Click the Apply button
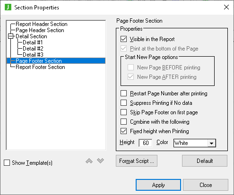The width and height of the screenshot is (234, 195). pos(158,185)
